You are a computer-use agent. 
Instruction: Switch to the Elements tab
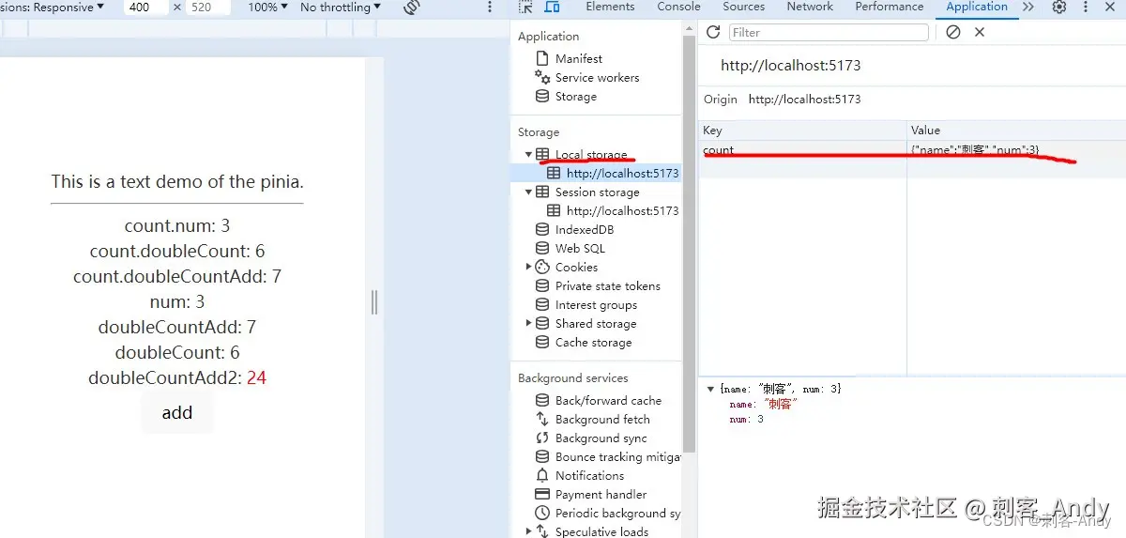pyautogui.click(x=610, y=7)
